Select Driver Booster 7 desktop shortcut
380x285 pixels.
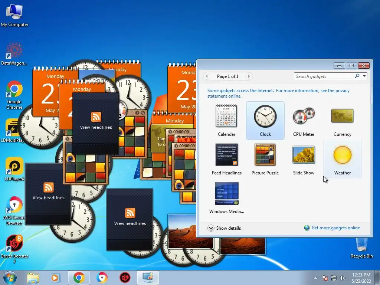(x=14, y=249)
